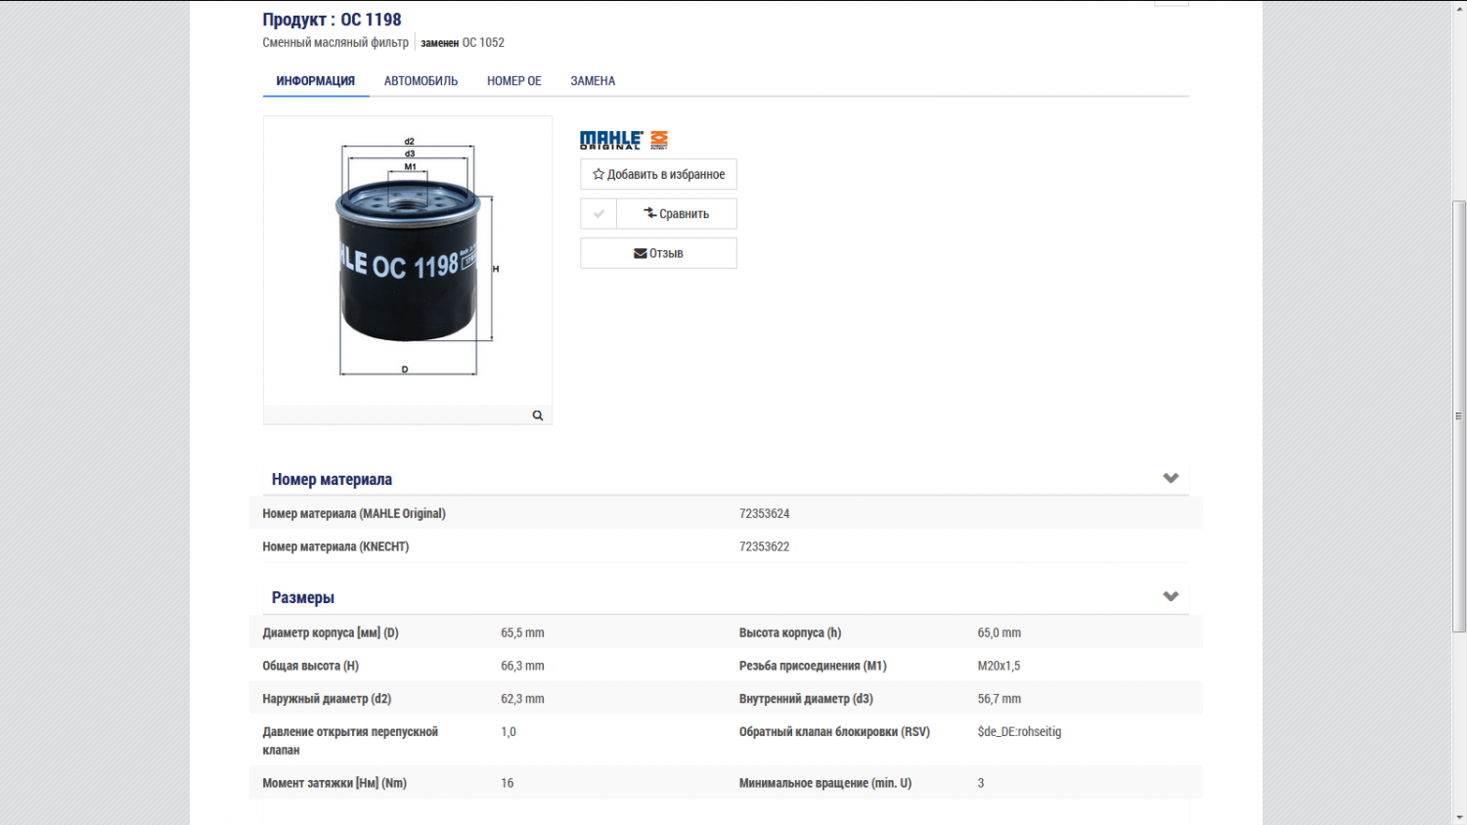This screenshot has width=1467, height=825.
Task: Open the ИНФОРМАЦИЯ tab
Action: click(315, 81)
